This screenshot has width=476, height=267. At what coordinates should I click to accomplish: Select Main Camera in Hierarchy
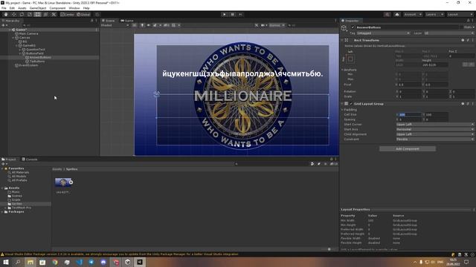(28, 33)
